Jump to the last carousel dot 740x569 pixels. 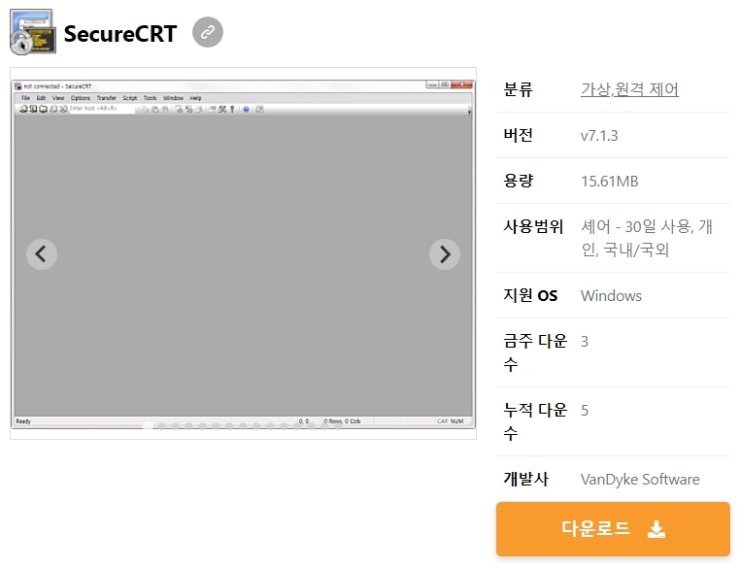point(338,426)
